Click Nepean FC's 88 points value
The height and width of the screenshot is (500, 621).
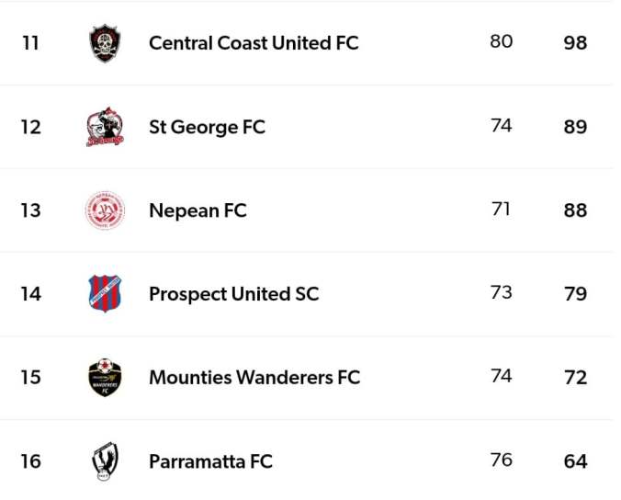575,210
